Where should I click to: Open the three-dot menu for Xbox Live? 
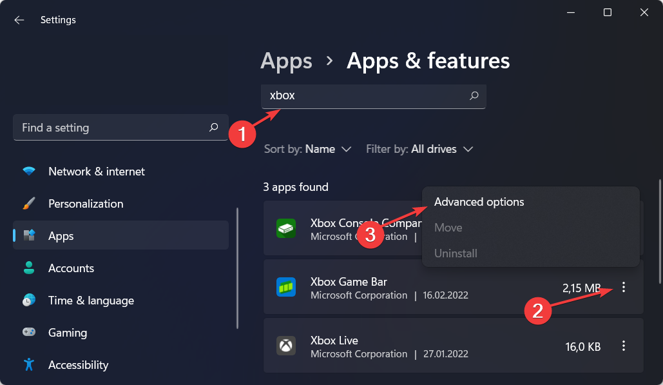point(624,346)
